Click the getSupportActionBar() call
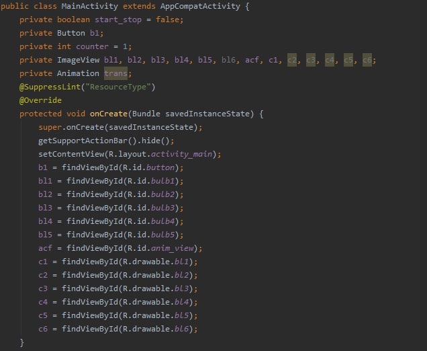The image size is (427, 351). click(87, 141)
